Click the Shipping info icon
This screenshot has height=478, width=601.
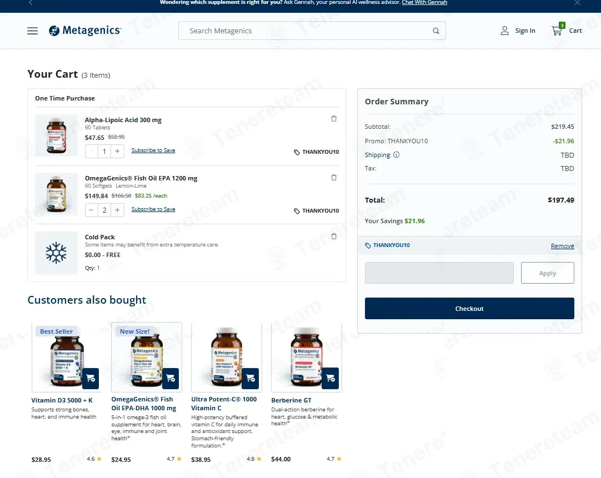coord(397,155)
